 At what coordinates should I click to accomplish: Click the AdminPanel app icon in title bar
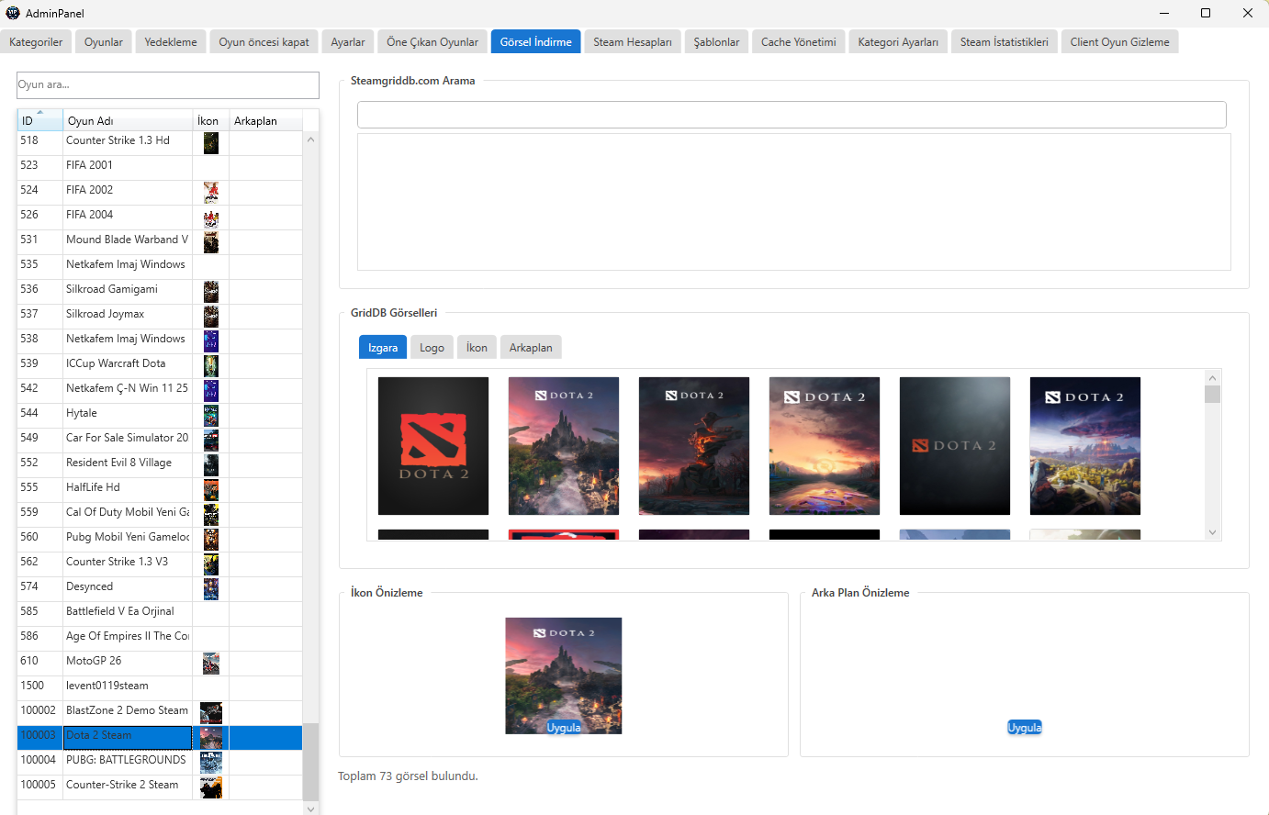pyautogui.click(x=13, y=13)
